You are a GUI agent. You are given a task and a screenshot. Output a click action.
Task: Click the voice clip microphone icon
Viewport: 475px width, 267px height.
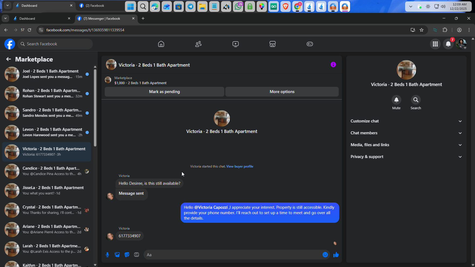[107, 255]
